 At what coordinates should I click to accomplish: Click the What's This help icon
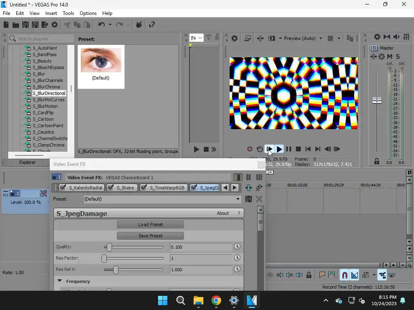coord(152,25)
